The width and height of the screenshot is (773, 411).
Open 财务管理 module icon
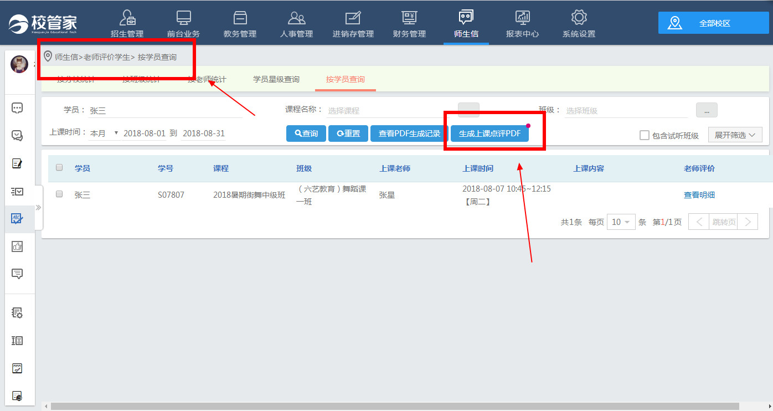(x=409, y=18)
